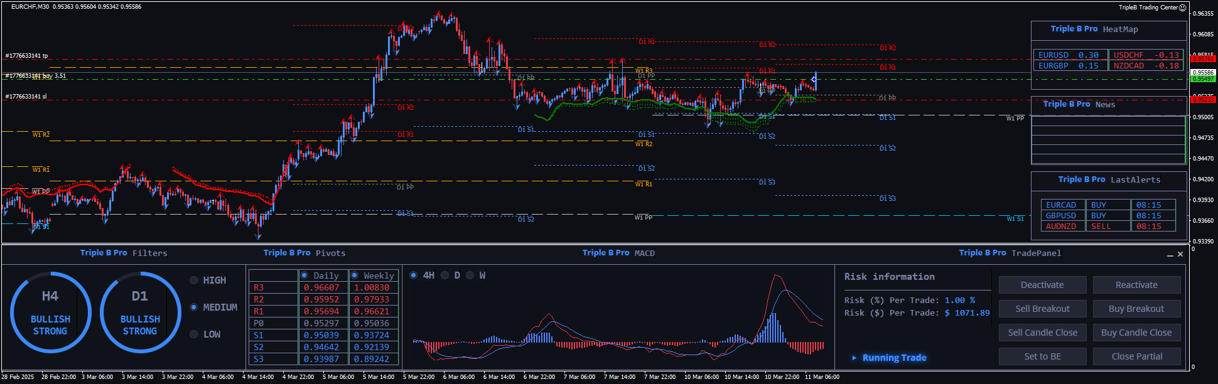Switch MACD timeframe to D
This screenshot has height=384, width=1218.
coord(445,275)
